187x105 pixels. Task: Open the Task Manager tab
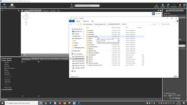click(35, 59)
